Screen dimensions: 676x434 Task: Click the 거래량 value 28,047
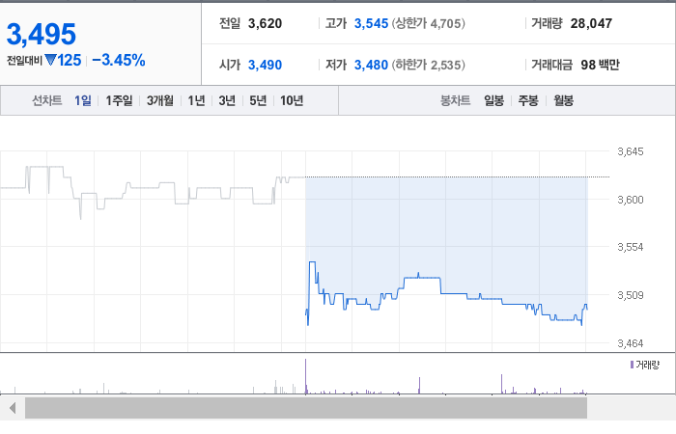(x=591, y=23)
